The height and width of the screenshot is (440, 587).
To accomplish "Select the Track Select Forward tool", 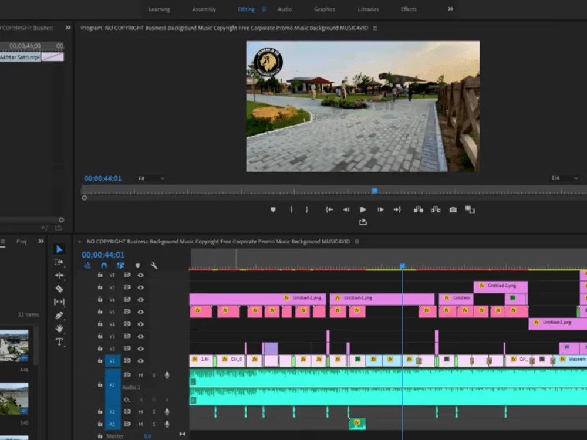I will coord(59,262).
